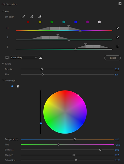Select the Set color eyedropper tool

click(23, 17)
